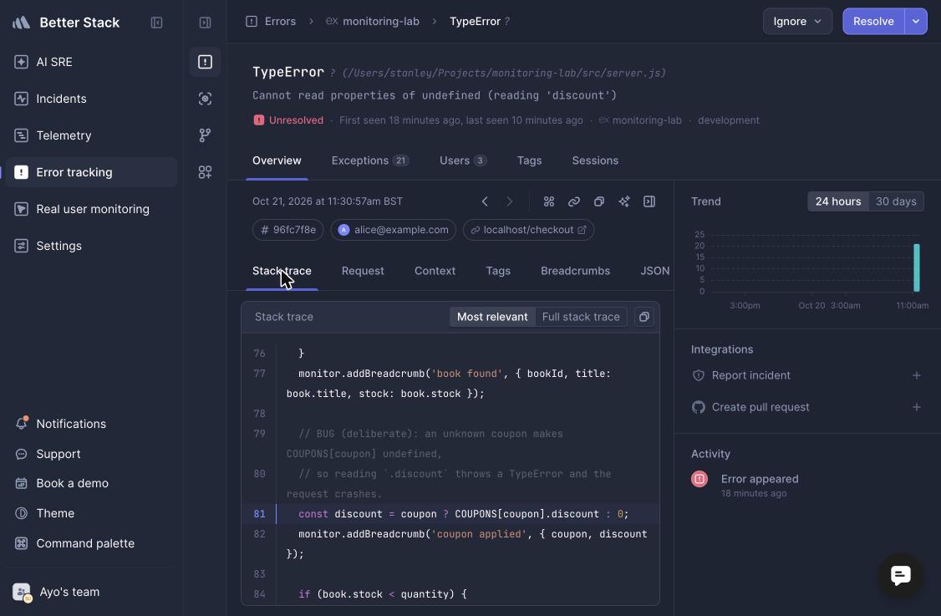This screenshot has height=616, width=941.
Task: Click the copy icon in the exception toolbar
Action: 599,201
